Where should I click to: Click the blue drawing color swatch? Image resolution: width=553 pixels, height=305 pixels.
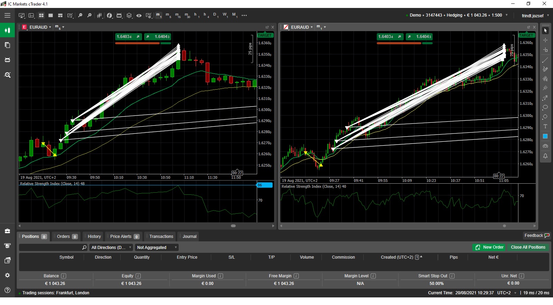pyautogui.click(x=545, y=136)
